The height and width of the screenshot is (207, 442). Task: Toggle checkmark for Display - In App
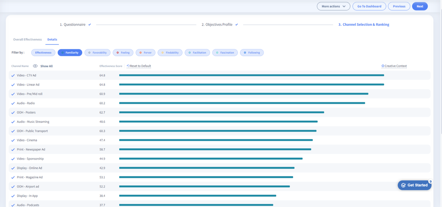[x=13, y=196]
